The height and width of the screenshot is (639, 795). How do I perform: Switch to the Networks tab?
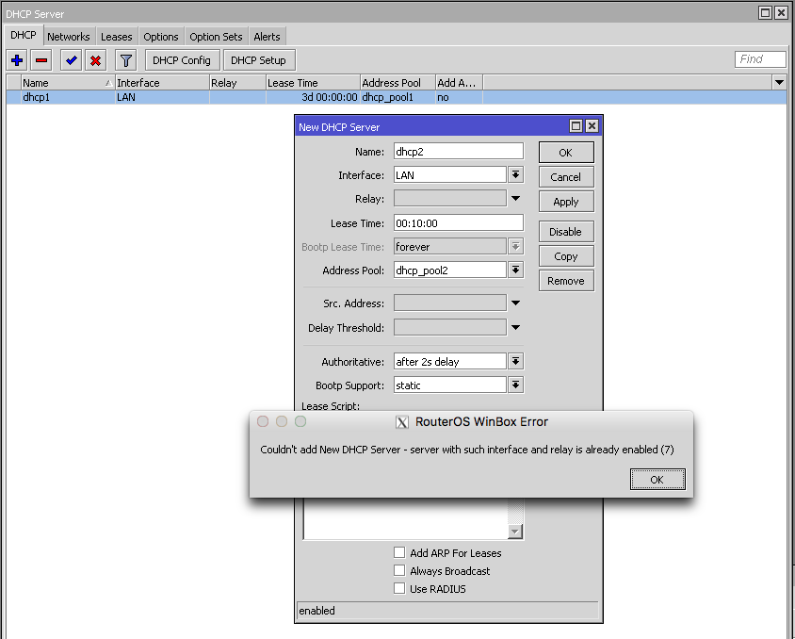[69, 37]
